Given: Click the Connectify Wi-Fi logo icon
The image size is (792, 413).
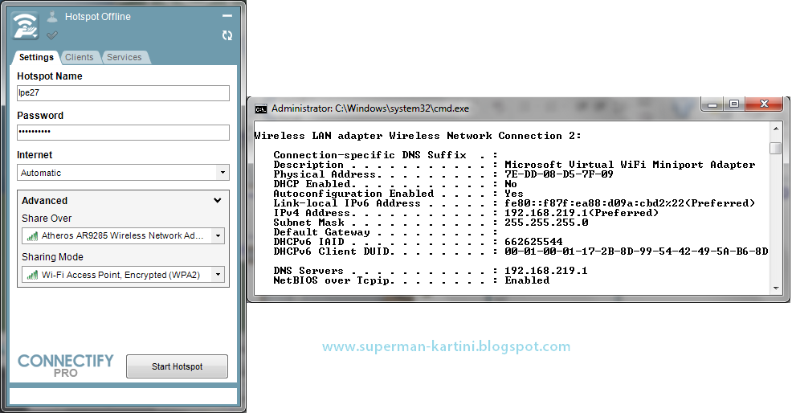Looking at the screenshot, I should coord(25,26).
